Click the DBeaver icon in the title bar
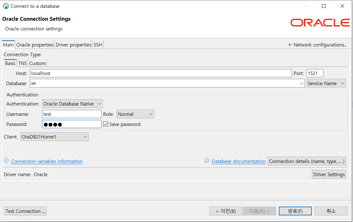 6,6
